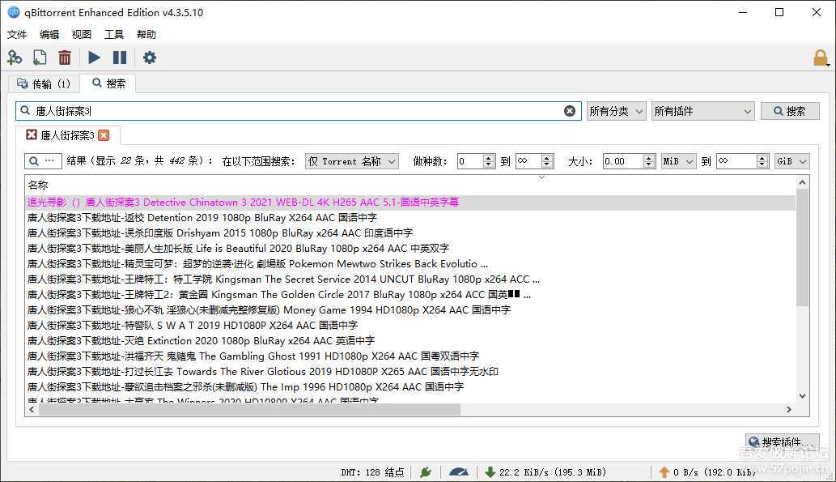Click the connection status plug icon

425,472
